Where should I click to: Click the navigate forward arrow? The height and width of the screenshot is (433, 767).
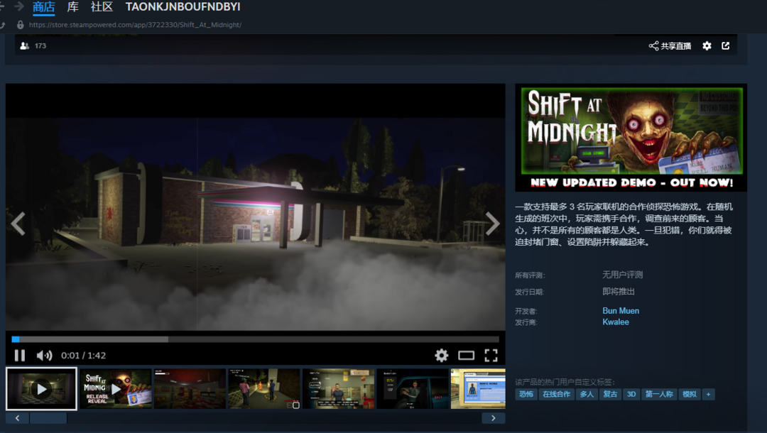(19, 6)
